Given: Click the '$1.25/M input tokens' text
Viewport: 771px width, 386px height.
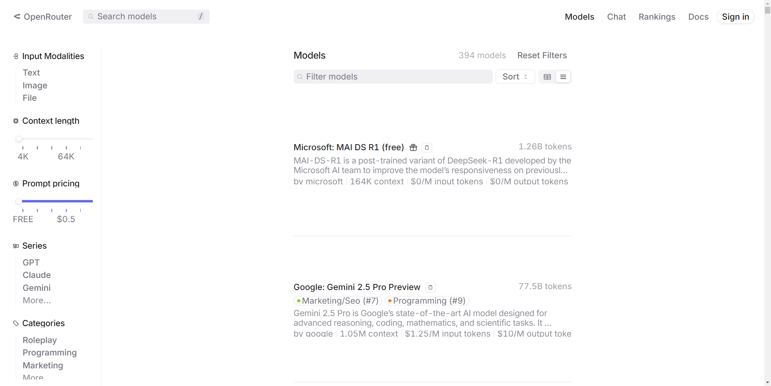Looking at the screenshot, I should (447, 334).
